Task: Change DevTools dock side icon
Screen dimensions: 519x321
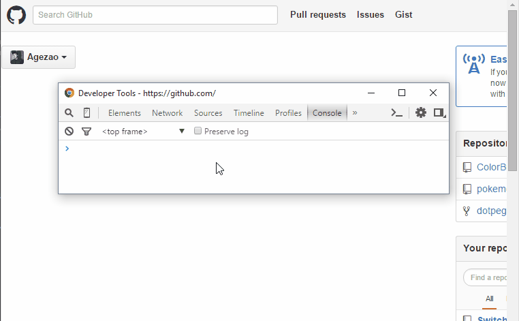Action: click(439, 113)
